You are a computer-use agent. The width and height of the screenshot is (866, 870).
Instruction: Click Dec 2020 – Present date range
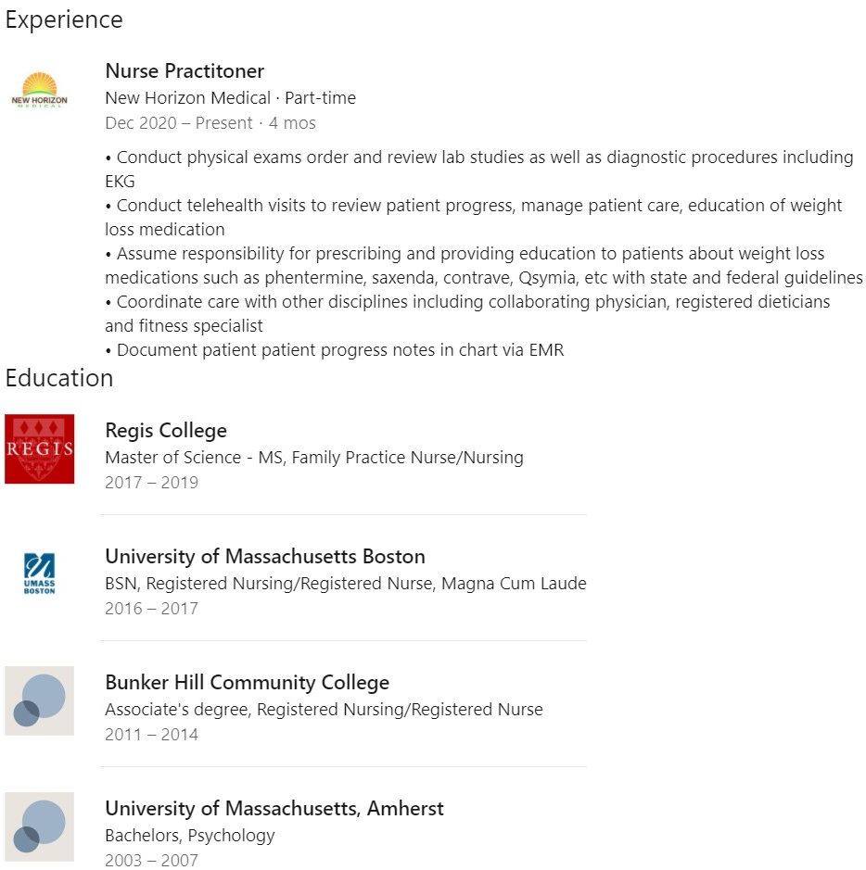coord(179,122)
